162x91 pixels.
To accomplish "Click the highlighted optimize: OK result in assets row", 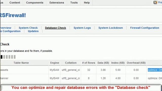I will tap(155, 70).
